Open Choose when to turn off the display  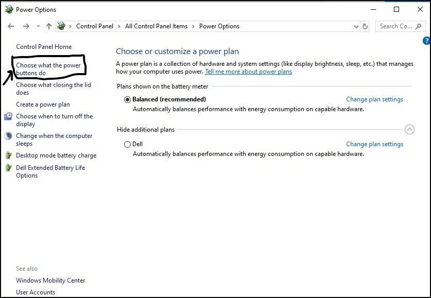54,120
